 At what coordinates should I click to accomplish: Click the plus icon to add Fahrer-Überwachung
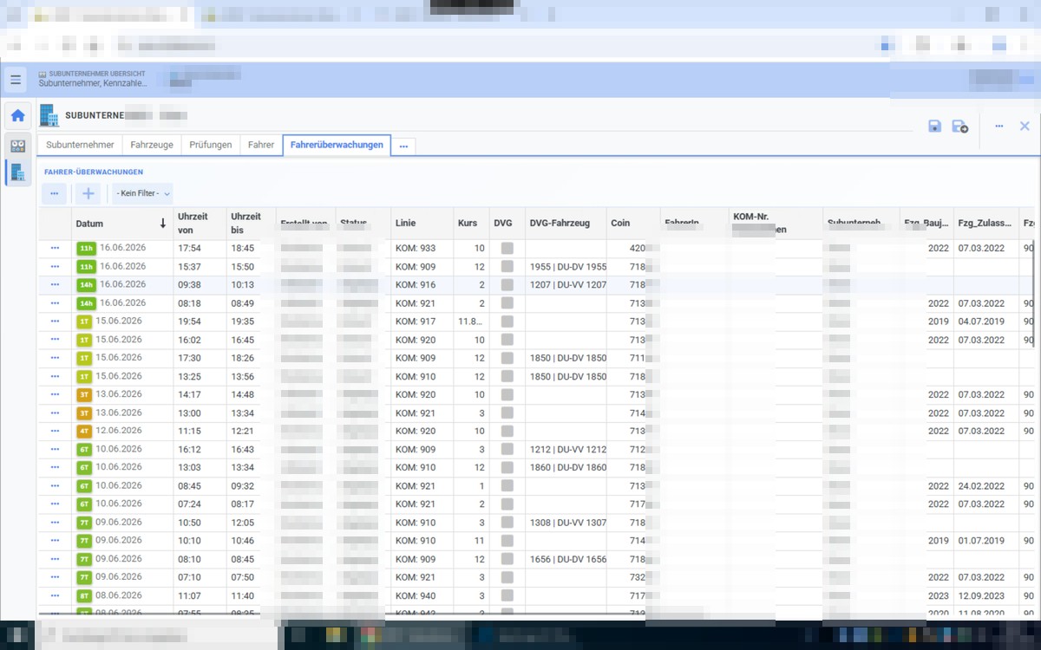coord(88,193)
